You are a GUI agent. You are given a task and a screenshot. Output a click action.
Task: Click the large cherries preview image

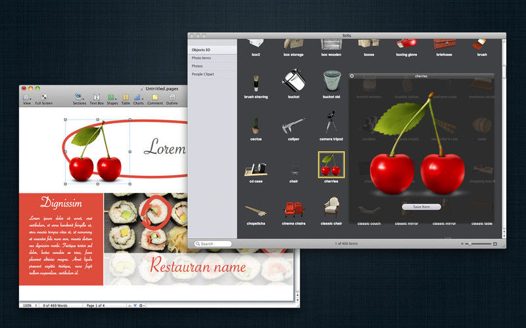click(x=418, y=144)
